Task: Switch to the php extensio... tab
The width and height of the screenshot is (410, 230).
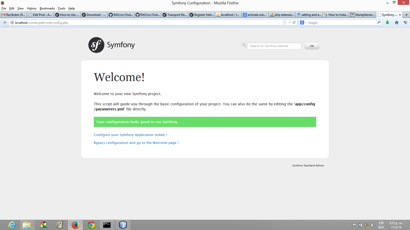Action: click(282, 15)
